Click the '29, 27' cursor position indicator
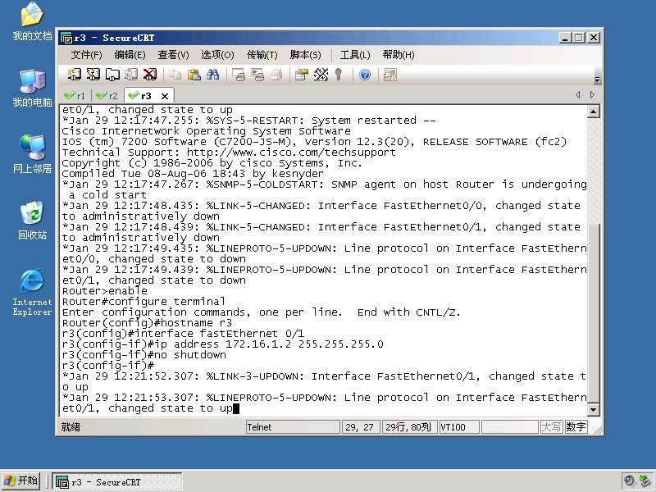 pos(361,427)
